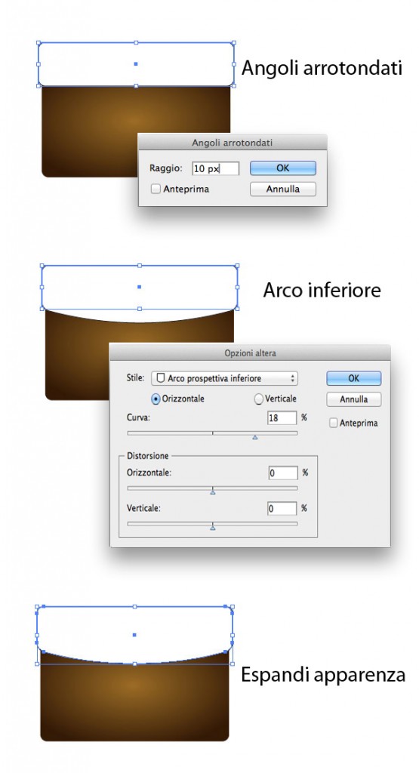Image resolution: width=419 pixels, height=773 pixels.
Task: Click the Curva percentage input field
Action: click(282, 417)
